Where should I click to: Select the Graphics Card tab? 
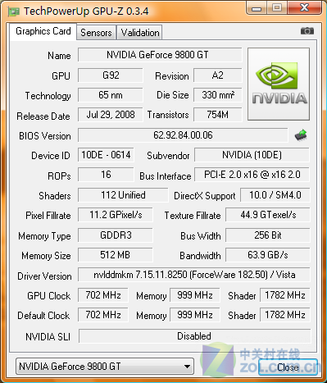tap(43, 31)
